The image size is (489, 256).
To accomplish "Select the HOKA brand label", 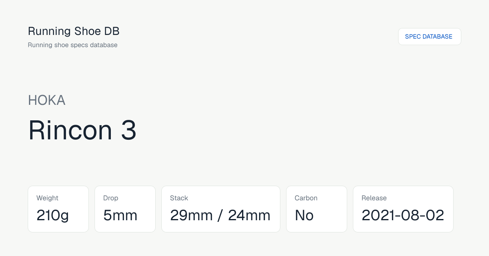I will pos(46,100).
